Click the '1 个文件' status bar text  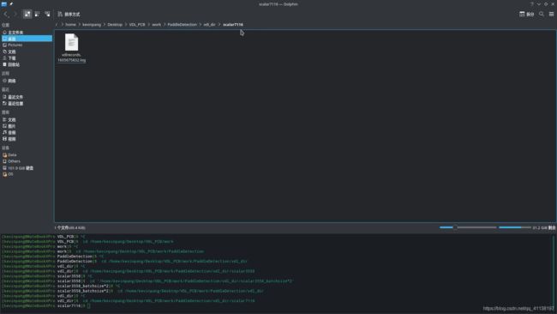point(70,228)
